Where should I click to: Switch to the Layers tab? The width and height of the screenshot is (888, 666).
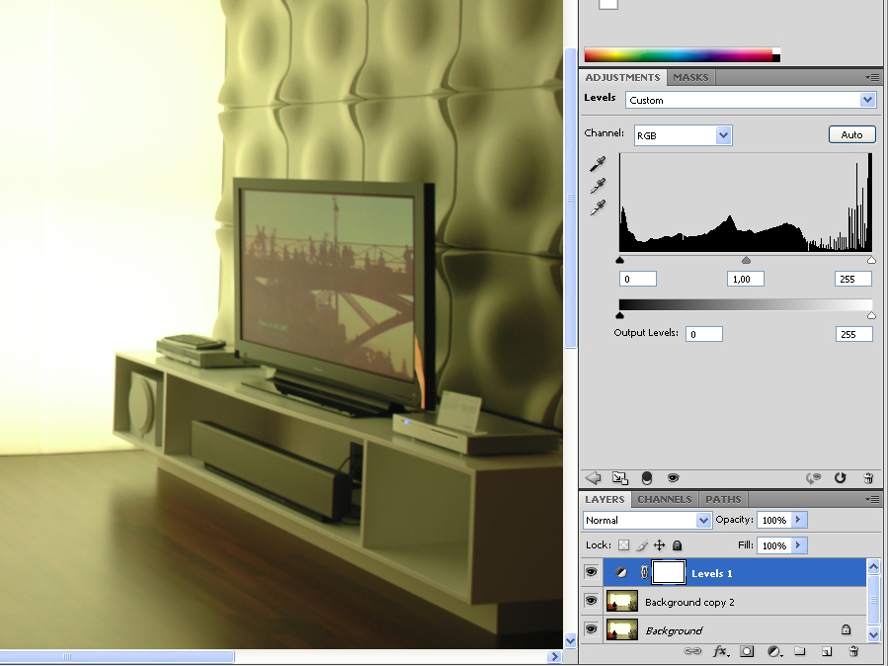pos(605,500)
